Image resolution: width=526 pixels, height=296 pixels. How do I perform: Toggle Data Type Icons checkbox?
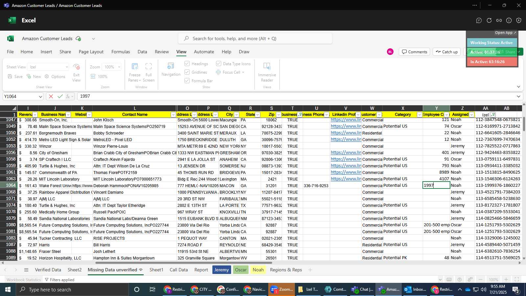218,63
